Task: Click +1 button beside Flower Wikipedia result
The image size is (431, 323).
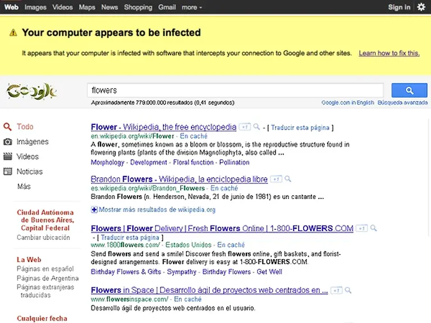Action: point(245,127)
